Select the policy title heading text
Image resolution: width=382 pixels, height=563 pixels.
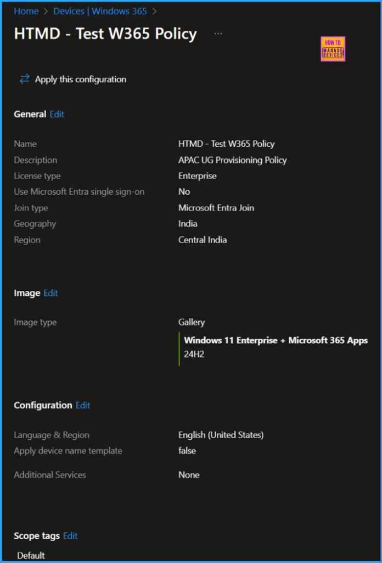coord(105,34)
